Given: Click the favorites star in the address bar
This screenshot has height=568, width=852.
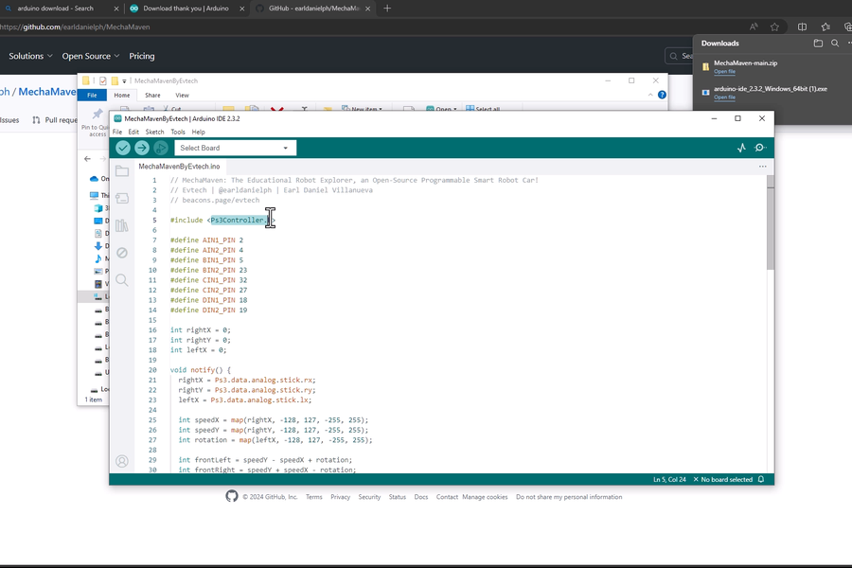Looking at the screenshot, I should click(x=774, y=27).
